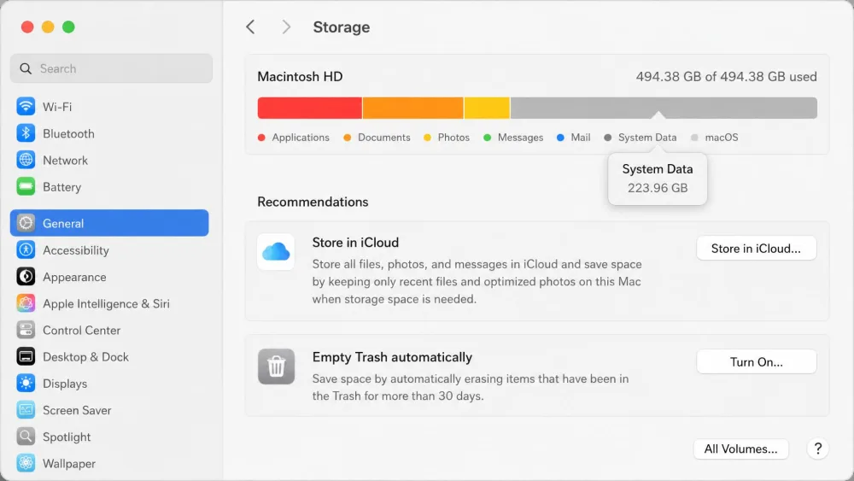The width and height of the screenshot is (854, 481).
Task: Select Battery label in sidebar
Action: click(62, 187)
